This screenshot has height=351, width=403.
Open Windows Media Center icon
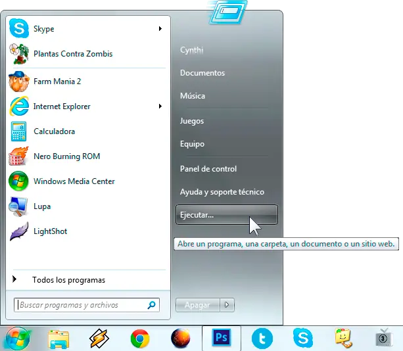pos(18,181)
